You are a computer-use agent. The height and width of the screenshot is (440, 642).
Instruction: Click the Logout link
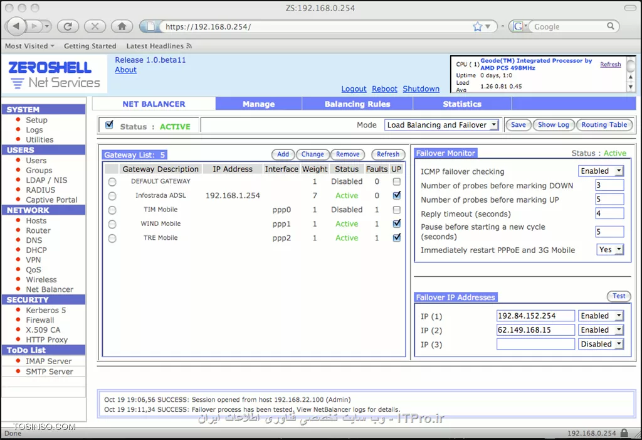click(x=354, y=89)
